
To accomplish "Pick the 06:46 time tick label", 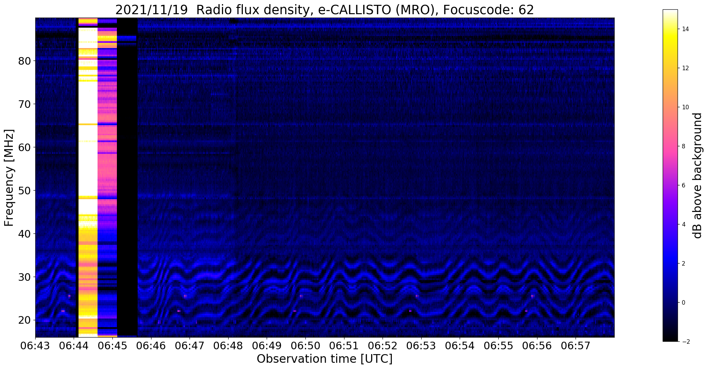I will [151, 345].
